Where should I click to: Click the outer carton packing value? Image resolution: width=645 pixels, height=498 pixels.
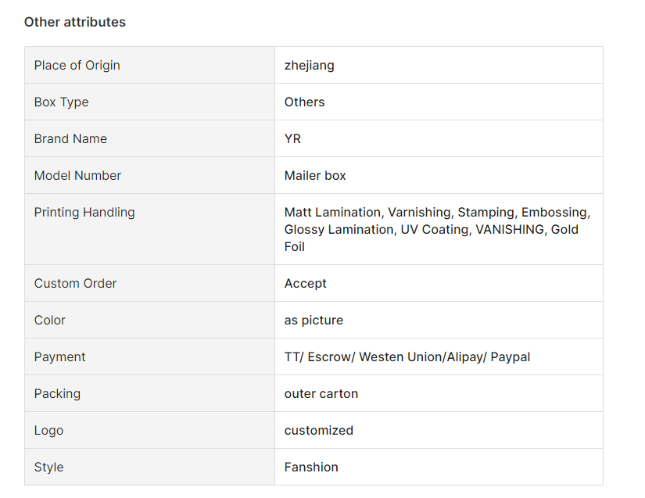click(321, 393)
